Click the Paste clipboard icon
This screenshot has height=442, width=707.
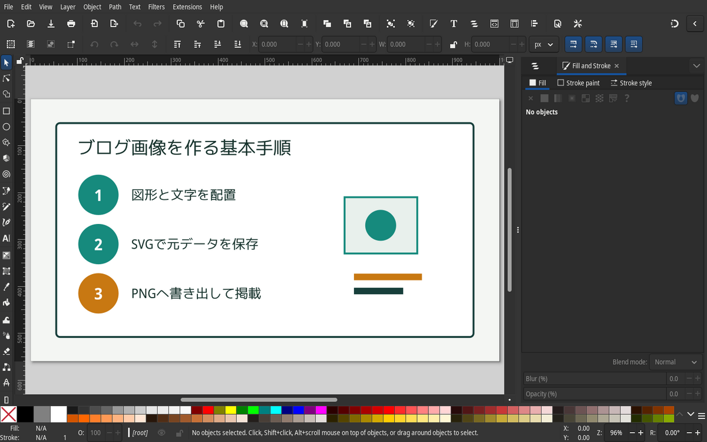[x=221, y=24]
